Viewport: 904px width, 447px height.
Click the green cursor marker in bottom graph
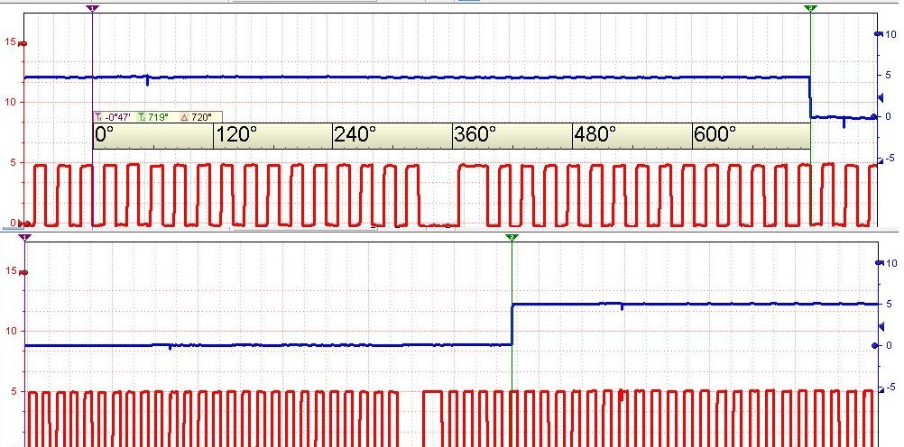[512, 237]
